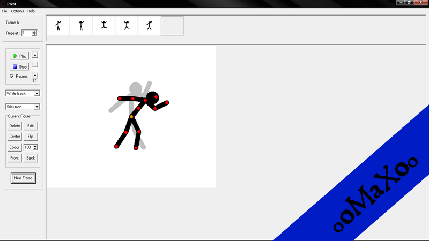Click the red handle at far left hand

point(119,99)
